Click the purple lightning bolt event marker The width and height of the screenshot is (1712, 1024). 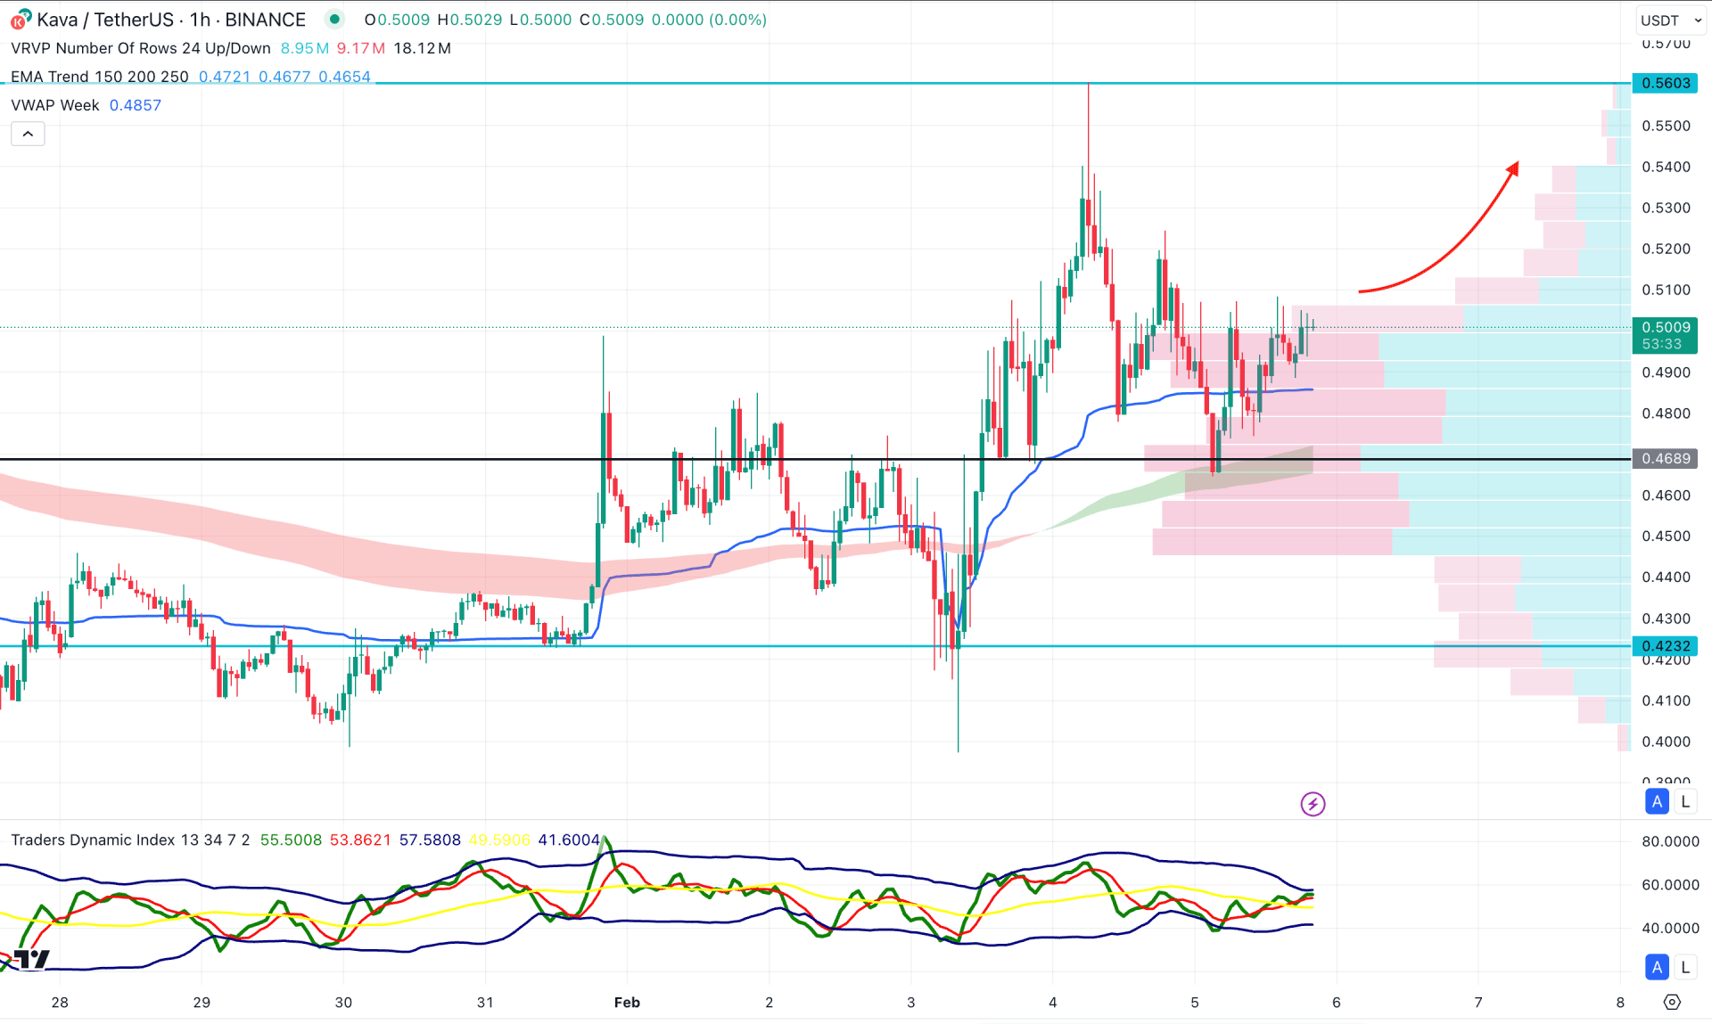click(x=1313, y=804)
